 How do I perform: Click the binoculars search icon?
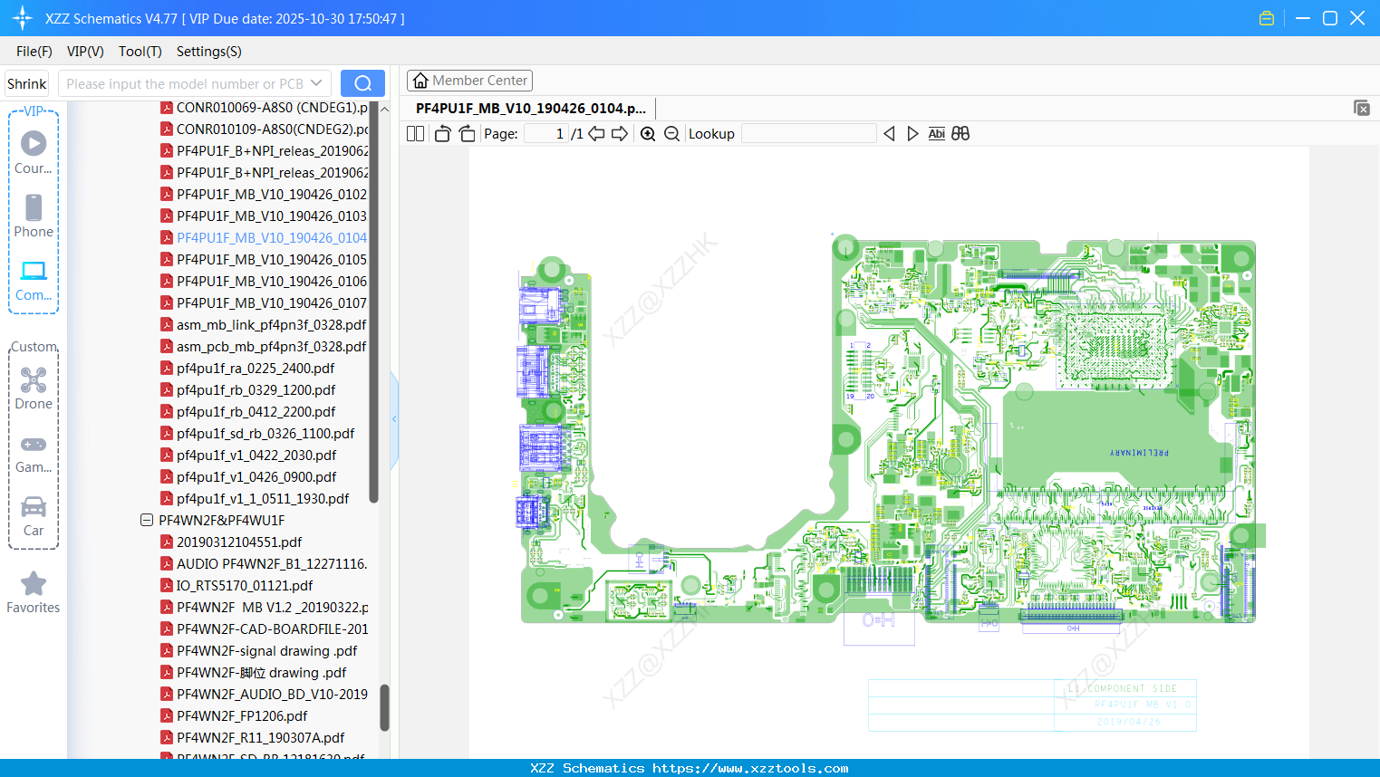click(x=960, y=134)
